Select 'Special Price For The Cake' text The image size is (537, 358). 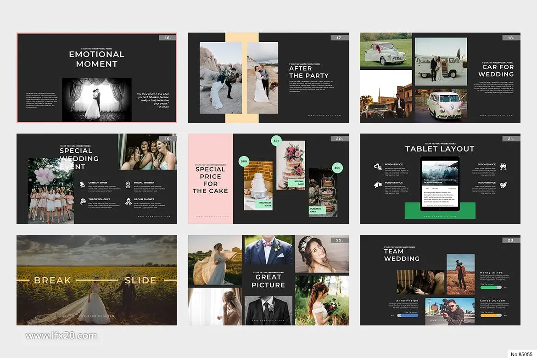[x=210, y=180]
